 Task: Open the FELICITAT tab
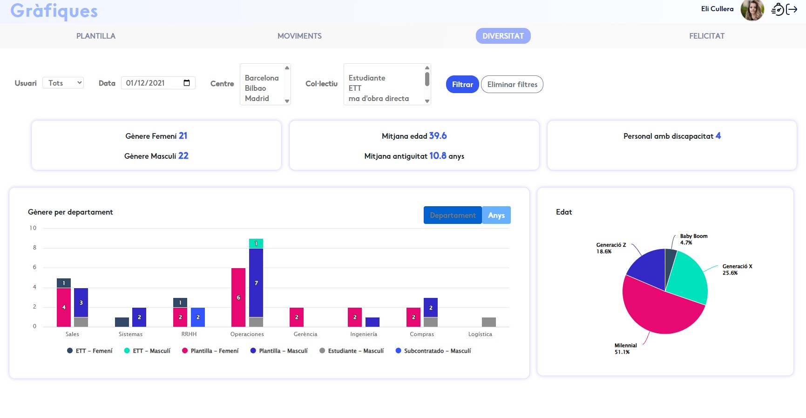pos(706,36)
